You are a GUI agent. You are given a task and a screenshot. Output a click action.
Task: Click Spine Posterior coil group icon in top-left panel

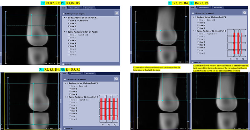click(x=67, y=32)
